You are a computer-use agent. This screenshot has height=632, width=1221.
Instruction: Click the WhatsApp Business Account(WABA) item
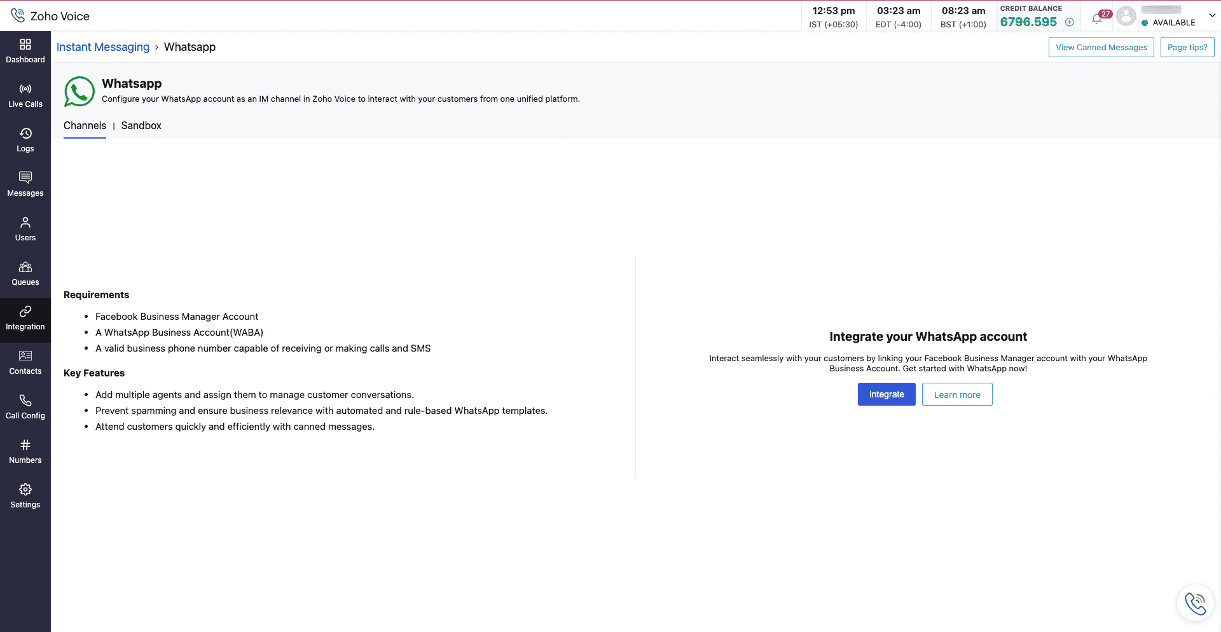[x=179, y=333]
